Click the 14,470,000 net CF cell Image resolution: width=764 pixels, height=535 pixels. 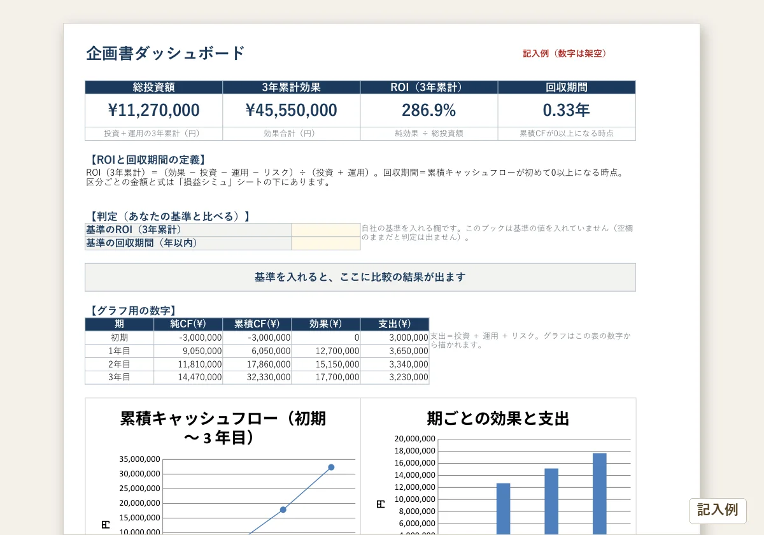(x=188, y=378)
